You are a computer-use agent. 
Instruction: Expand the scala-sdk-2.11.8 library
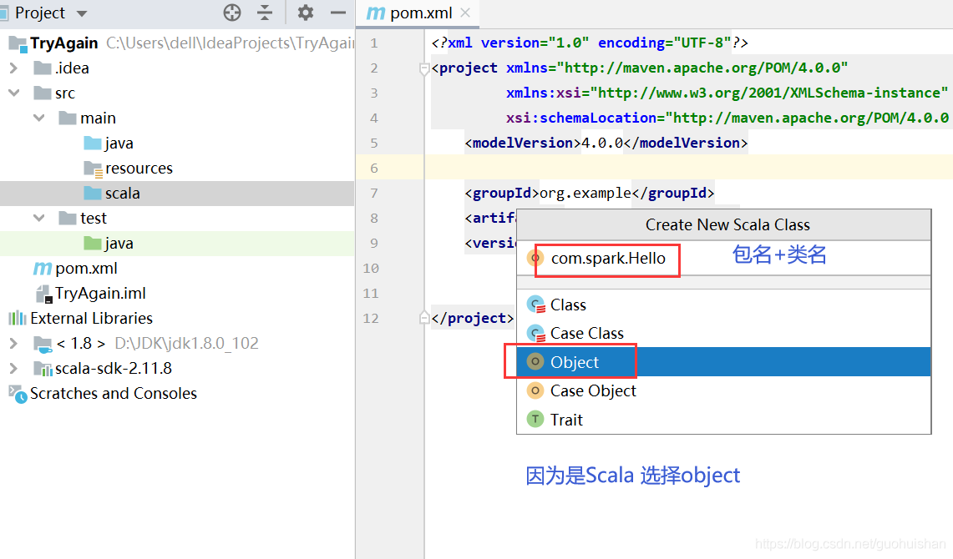click(x=14, y=369)
